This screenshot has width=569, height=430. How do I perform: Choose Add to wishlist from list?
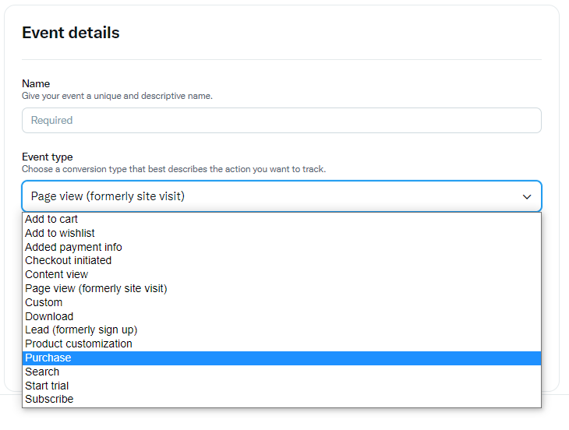[281, 233]
